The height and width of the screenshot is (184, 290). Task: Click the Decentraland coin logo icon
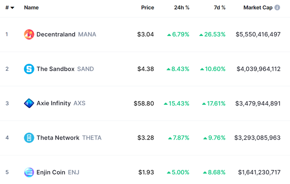coord(29,34)
